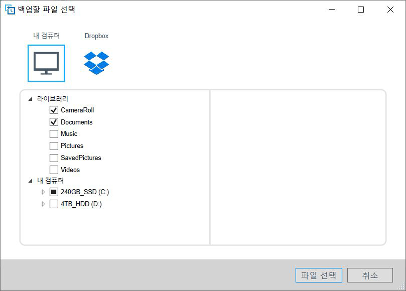Collapse the 라이브러리 tree section
The width and height of the screenshot is (406, 291).
(x=30, y=99)
